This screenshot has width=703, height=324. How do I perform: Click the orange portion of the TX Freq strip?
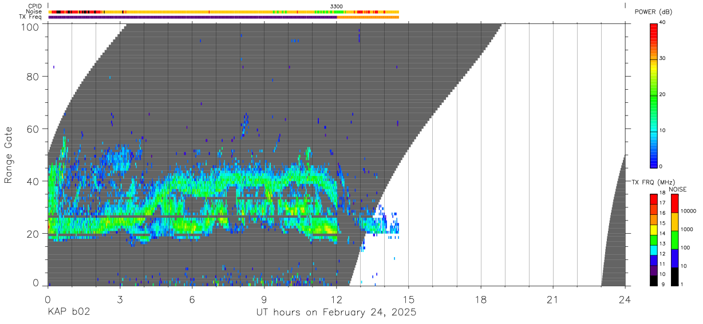coord(368,17)
